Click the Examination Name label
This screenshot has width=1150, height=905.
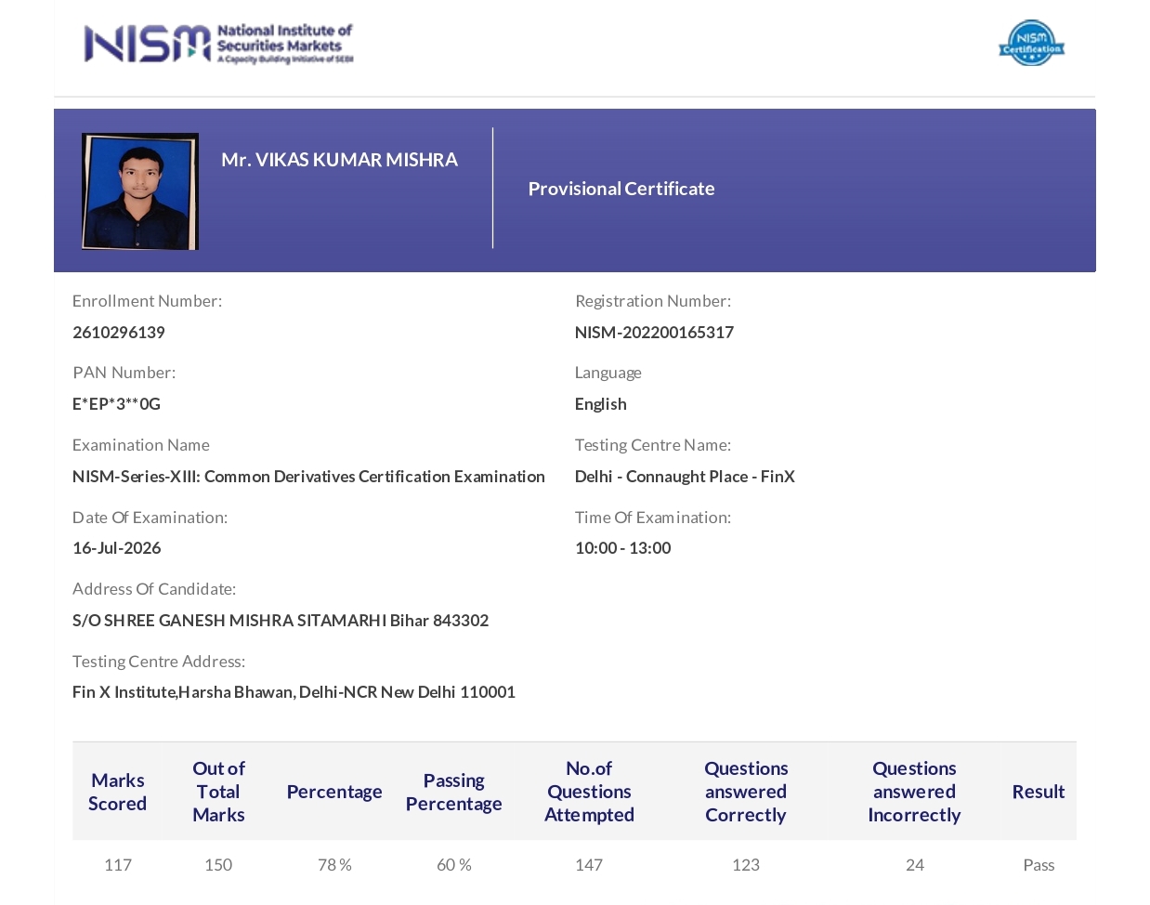tap(141, 445)
